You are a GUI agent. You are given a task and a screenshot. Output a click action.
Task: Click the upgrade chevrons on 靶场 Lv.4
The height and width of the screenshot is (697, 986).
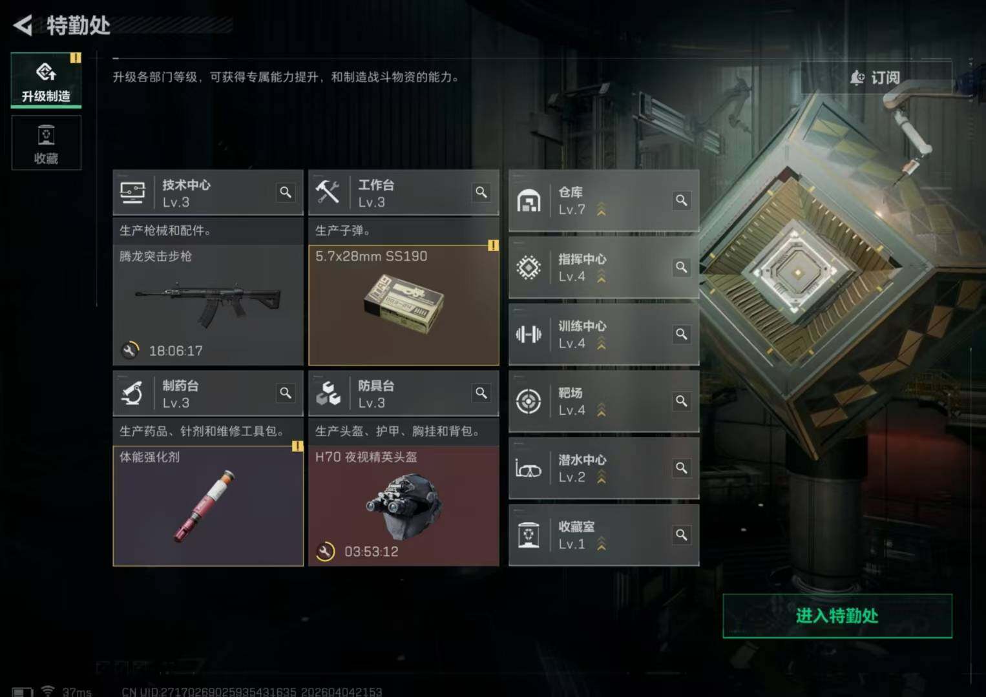[x=602, y=410]
